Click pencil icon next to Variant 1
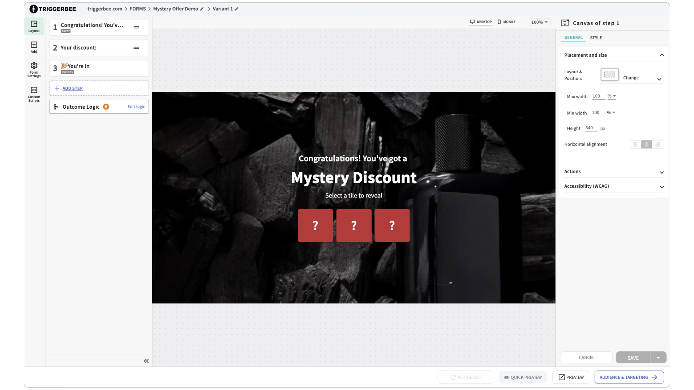 coord(237,9)
